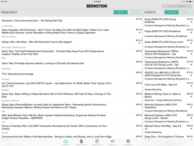Show Upcoming events

tap(172, 12)
